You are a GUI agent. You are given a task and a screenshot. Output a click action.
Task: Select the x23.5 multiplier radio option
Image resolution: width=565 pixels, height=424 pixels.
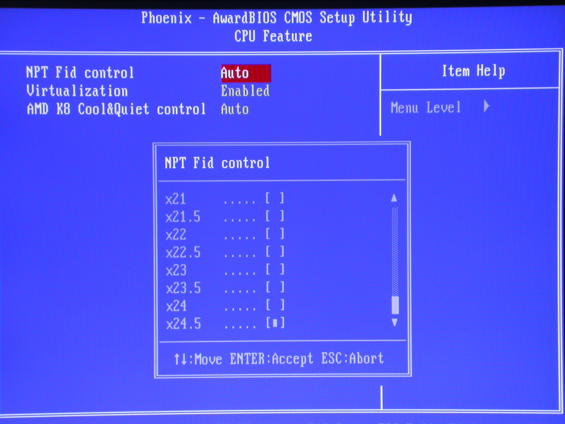pyautogui.click(x=275, y=288)
